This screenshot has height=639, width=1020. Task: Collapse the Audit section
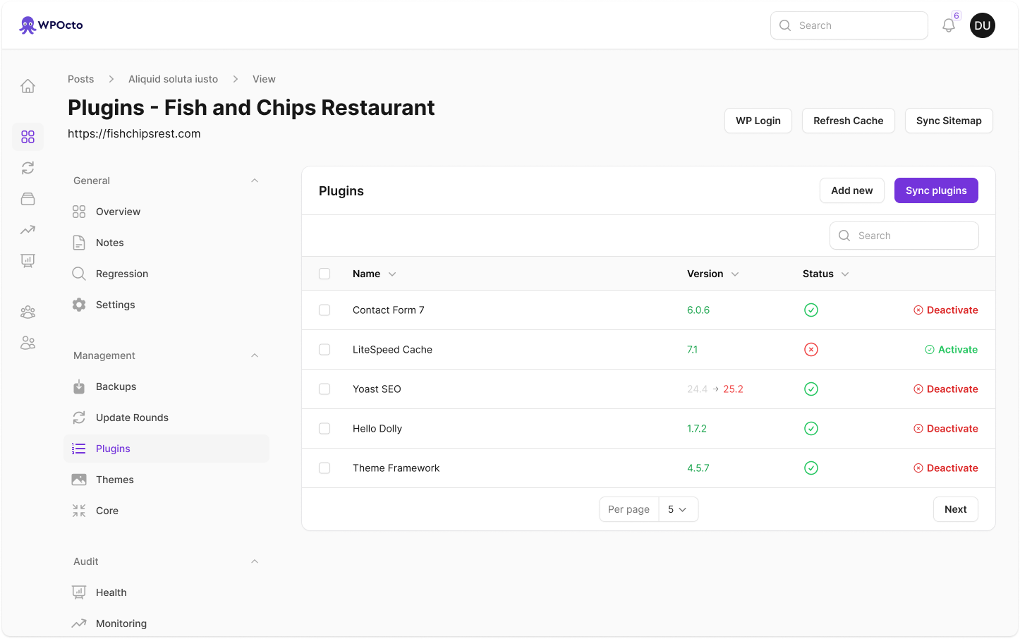(x=255, y=561)
